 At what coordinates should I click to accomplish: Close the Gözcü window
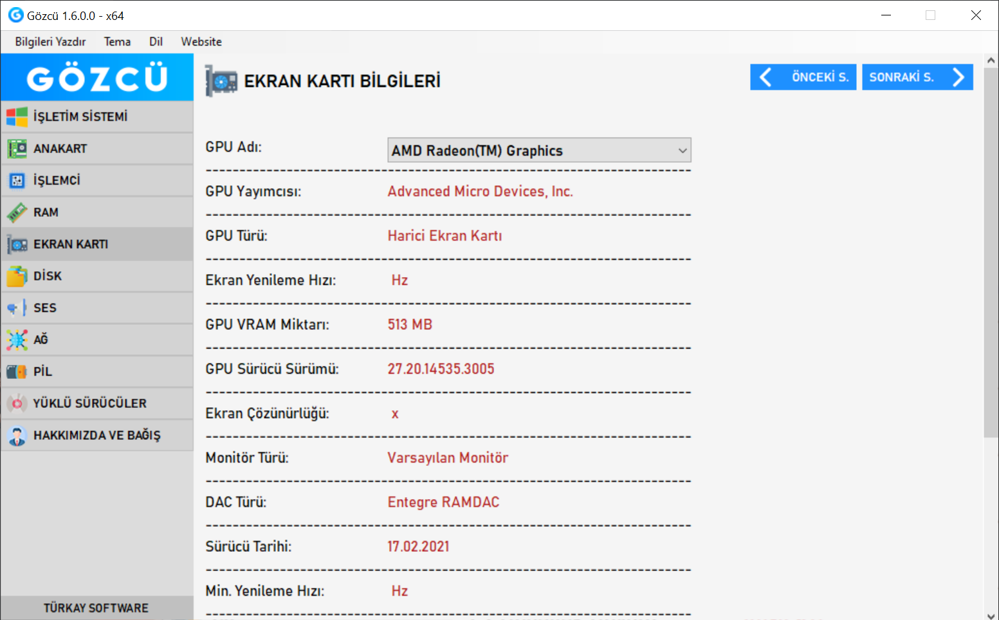(976, 15)
